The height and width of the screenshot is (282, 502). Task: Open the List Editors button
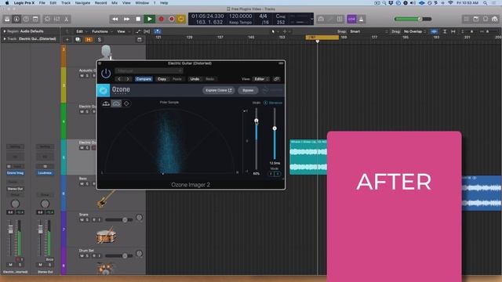click(467, 19)
